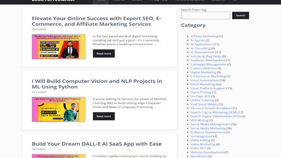Image resolution: width=281 pixels, height=158 pixels.
Task: Open SEO Writing category
Action: click(199, 120)
